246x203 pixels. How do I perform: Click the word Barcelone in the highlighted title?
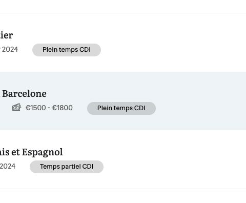point(25,94)
